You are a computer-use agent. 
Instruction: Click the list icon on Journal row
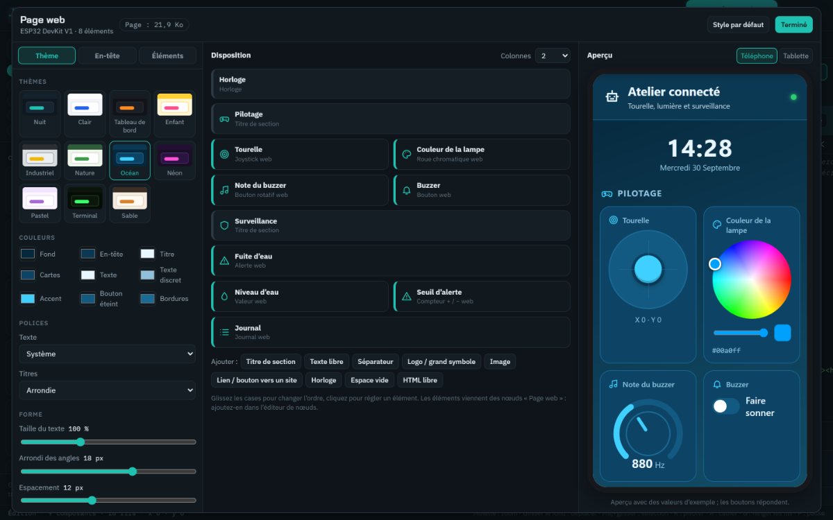tap(224, 332)
